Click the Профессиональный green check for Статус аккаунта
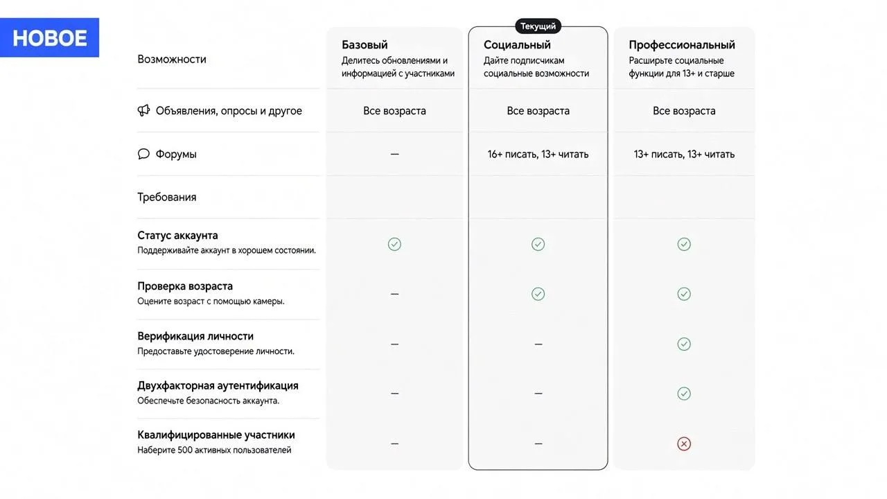The width and height of the screenshot is (887, 499). click(684, 244)
